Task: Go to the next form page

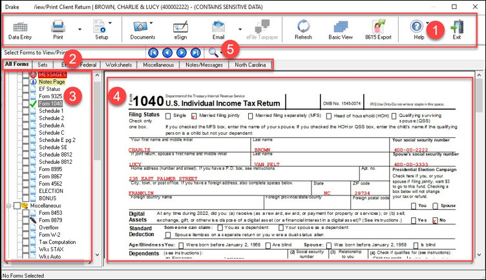Action: coord(182,53)
